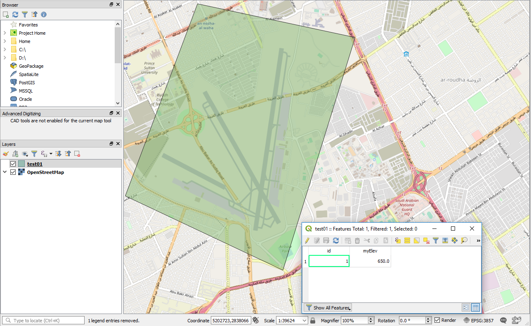Screen dimensions: 531x326
Task: Remove the selected layer from Layers panel
Action: coord(77,153)
